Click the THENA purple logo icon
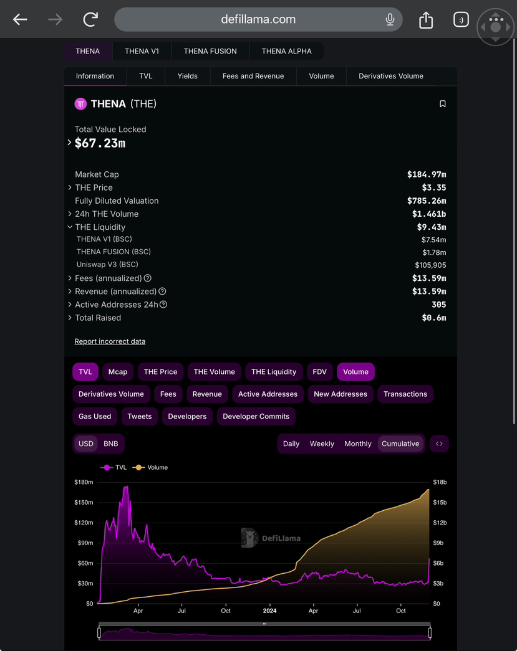This screenshot has width=517, height=651. tap(80, 104)
